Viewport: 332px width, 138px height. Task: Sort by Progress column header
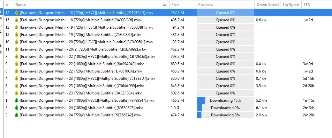coord(225,5)
